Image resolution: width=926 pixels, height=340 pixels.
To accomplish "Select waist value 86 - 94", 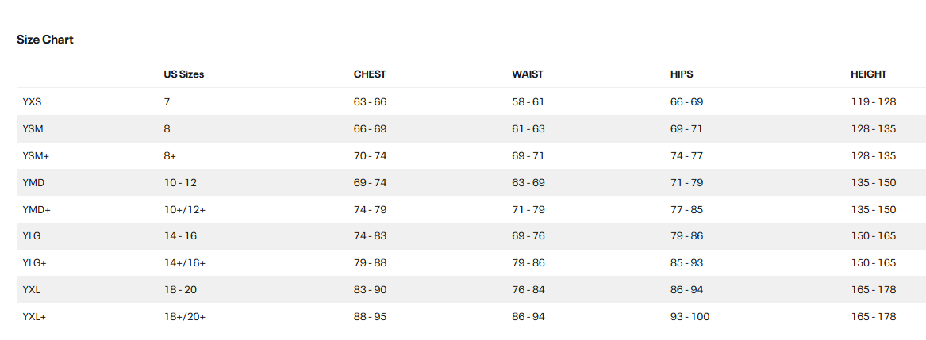I will click(x=528, y=317).
